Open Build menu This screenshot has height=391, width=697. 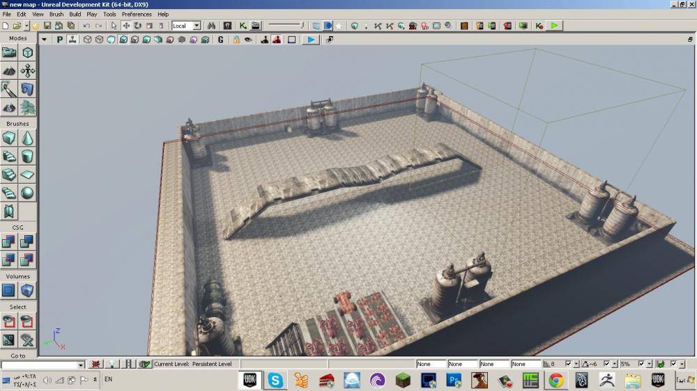pos(75,14)
